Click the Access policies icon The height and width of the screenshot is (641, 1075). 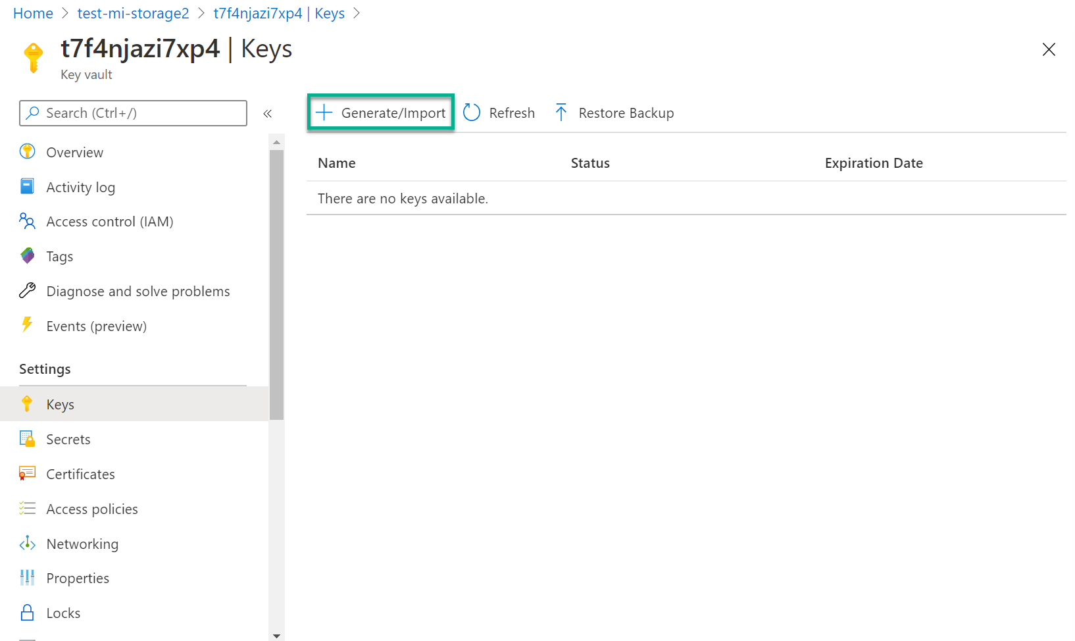[27, 508]
